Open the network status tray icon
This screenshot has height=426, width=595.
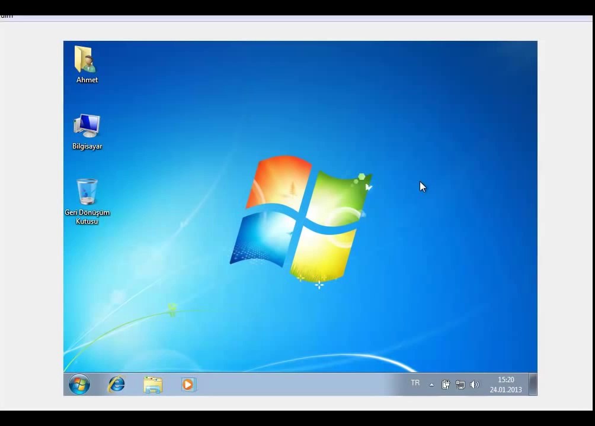tap(460, 385)
